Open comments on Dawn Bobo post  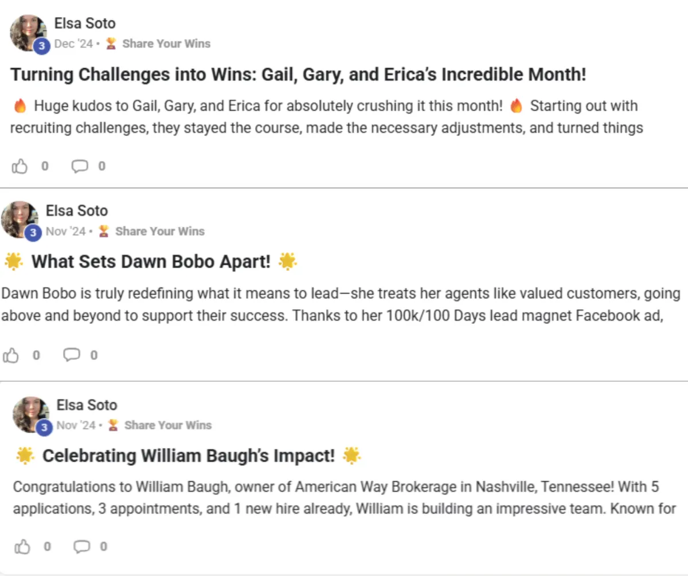[x=72, y=355]
